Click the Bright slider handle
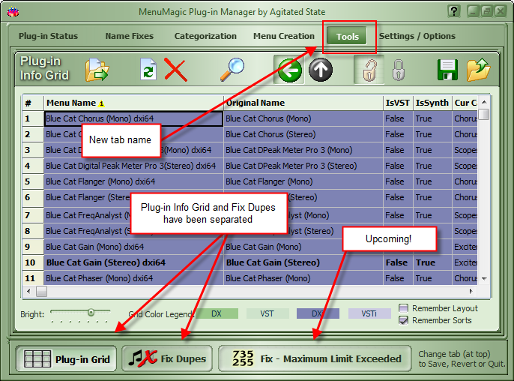This screenshot has height=381, width=514. click(x=91, y=313)
